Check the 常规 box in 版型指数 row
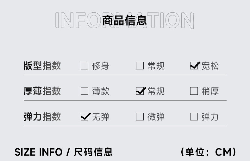This screenshot has height=161, width=250. pos(140,66)
